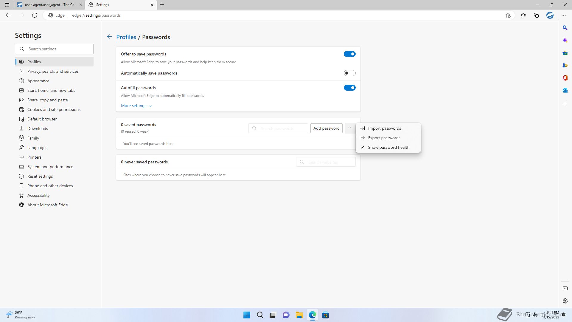Screen dimensions: 572x322
Task: Click the refresh page icon
Action: pyautogui.click(x=35, y=15)
